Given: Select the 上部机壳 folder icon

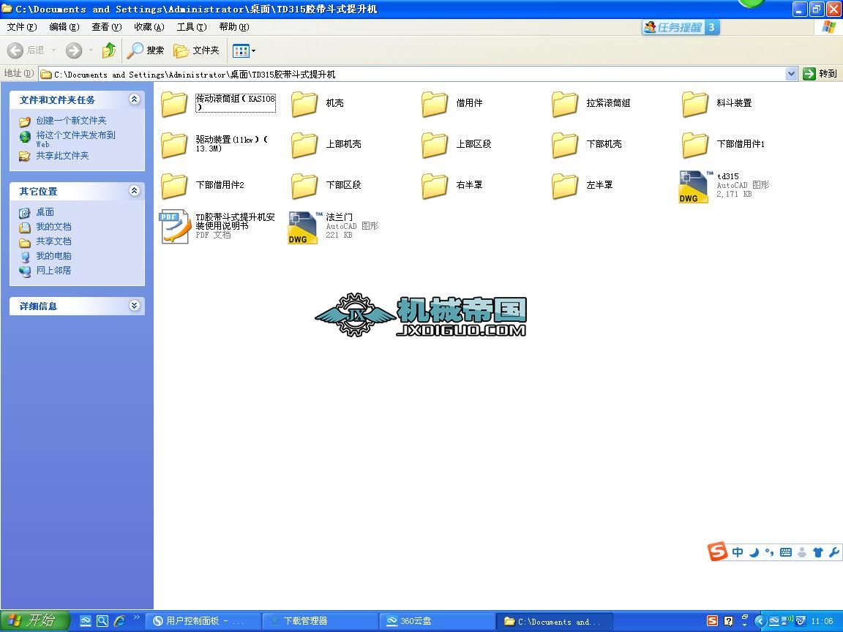Looking at the screenshot, I should point(304,145).
